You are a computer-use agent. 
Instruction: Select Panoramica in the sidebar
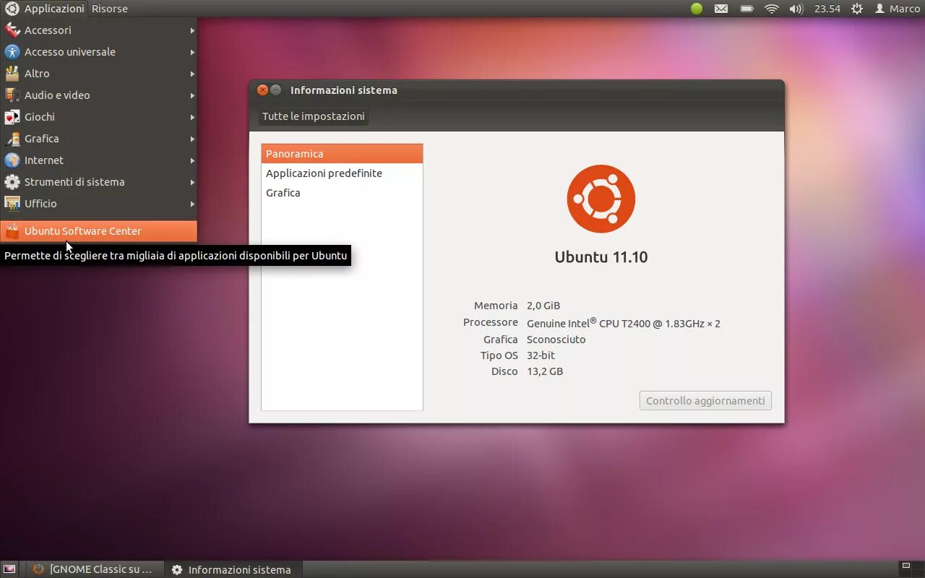[342, 154]
